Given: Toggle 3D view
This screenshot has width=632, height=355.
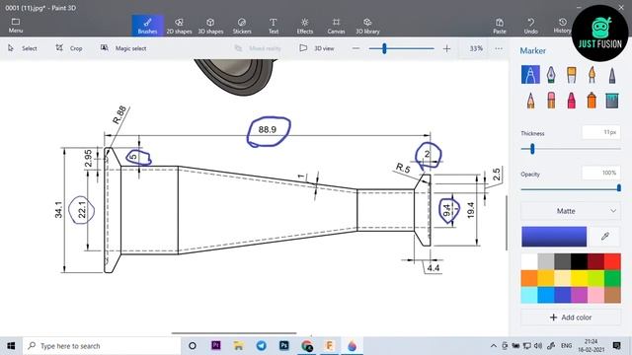Looking at the screenshot, I should pyautogui.click(x=317, y=48).
